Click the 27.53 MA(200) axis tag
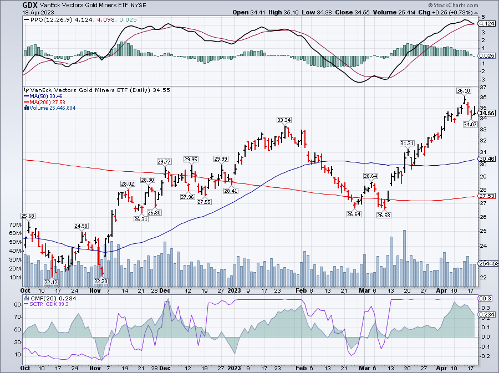The image size is (499, 373). pos(487,196)
